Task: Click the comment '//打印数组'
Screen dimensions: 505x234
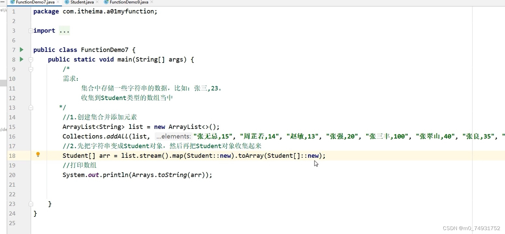Action: click(x=79, y=165)
